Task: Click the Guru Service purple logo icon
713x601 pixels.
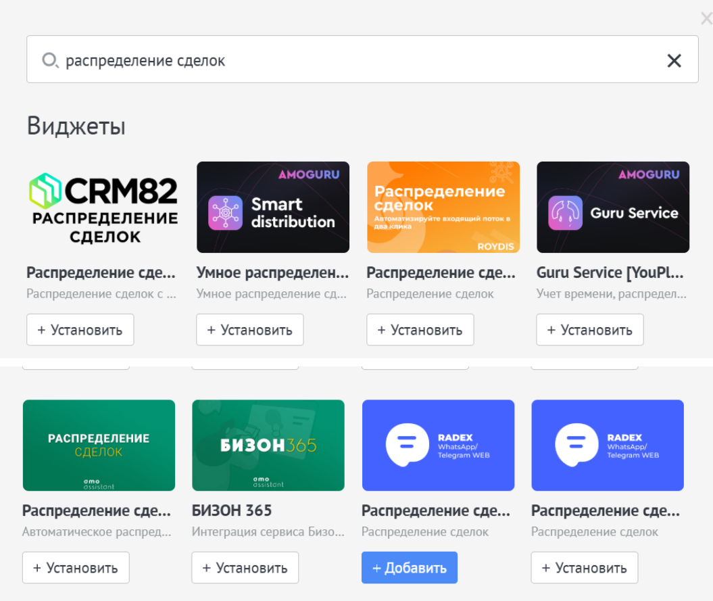Action: (565, 213)
